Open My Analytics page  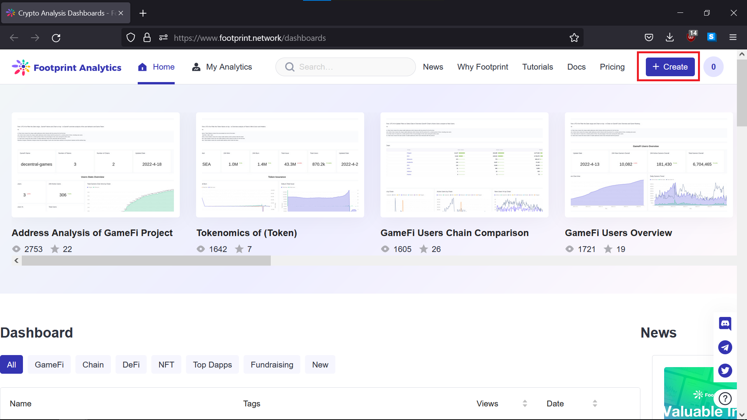coord(222,67)
